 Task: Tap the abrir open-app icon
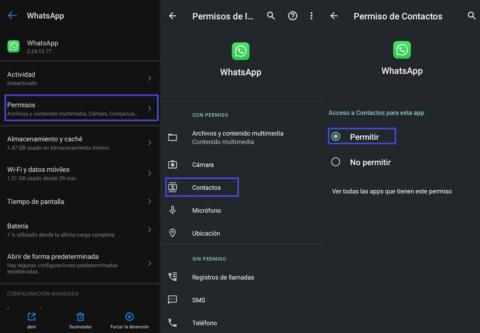click(x=32, y=317)
